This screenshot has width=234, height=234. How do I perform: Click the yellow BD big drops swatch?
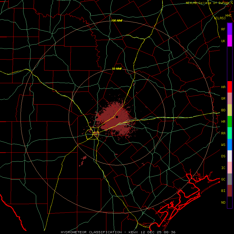point(230,110)
